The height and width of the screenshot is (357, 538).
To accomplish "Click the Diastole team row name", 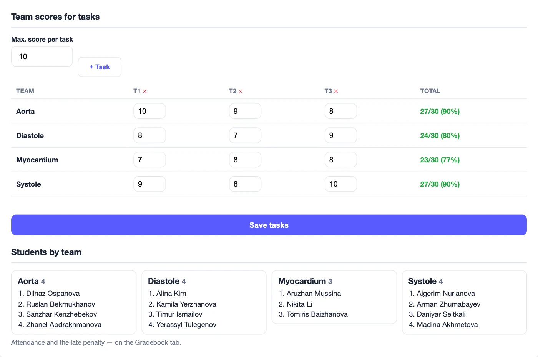I will click(x=30, y=136).
